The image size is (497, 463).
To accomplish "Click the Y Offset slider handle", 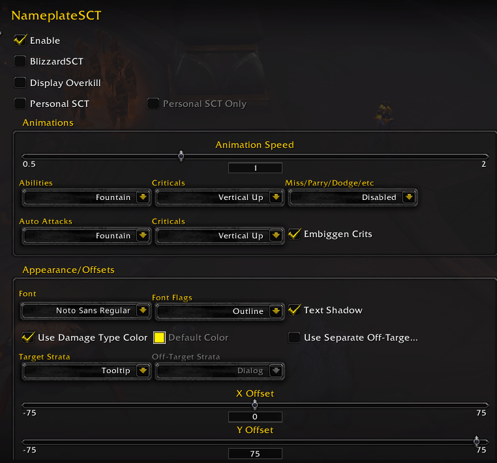I will (477, 441).
